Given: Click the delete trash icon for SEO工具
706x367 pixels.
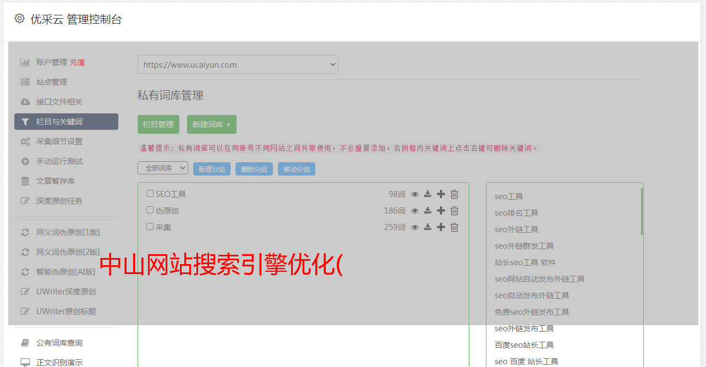Looking at the screenshot, I should pos(455,194).
